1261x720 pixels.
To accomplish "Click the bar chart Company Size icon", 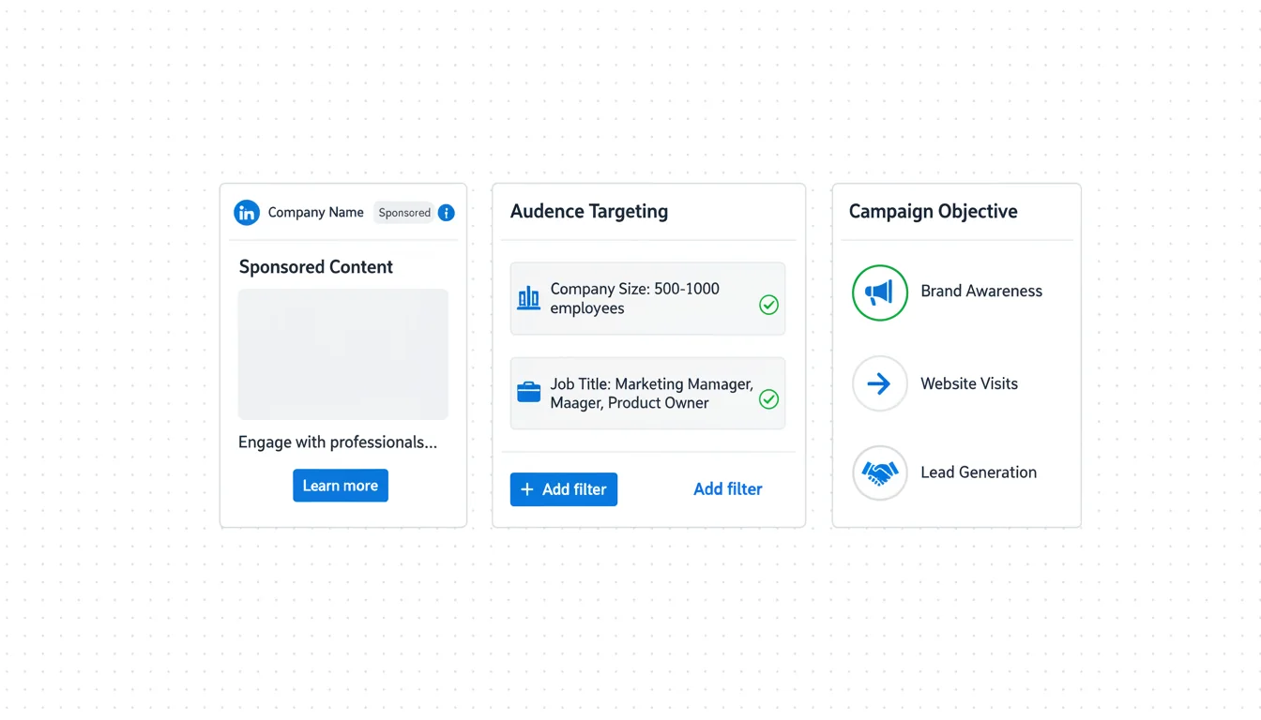I will 528,298.
